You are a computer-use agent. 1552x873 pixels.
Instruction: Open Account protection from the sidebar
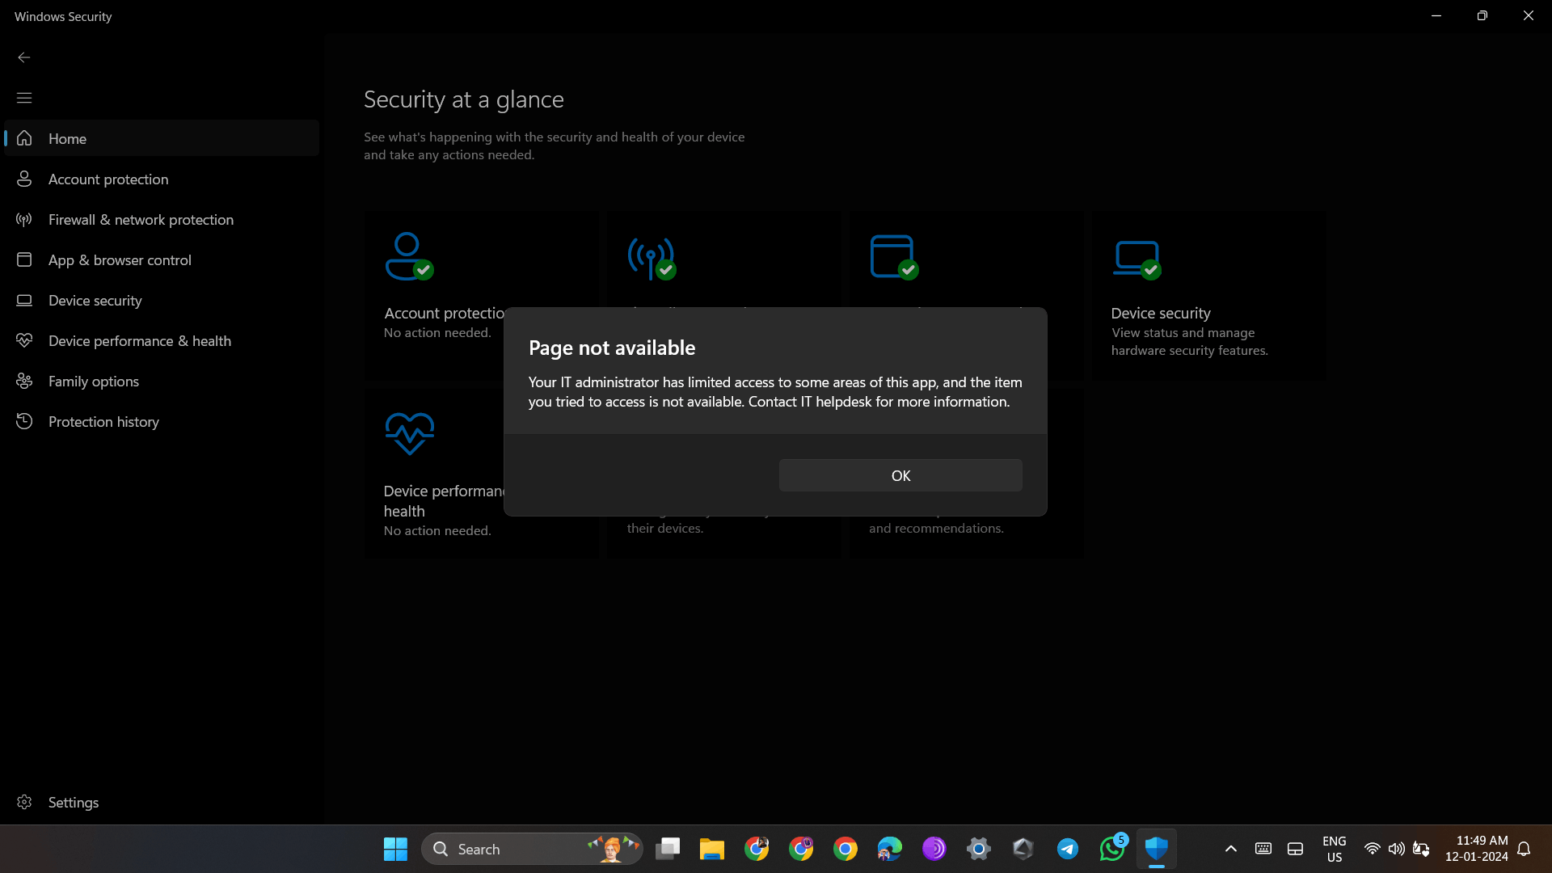(108, 179)
